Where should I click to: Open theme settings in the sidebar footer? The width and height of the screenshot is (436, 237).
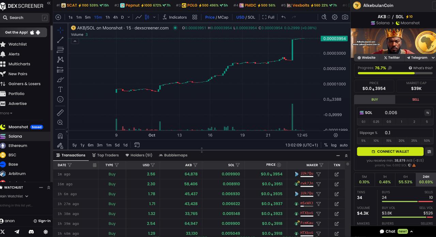pos(46,232)
